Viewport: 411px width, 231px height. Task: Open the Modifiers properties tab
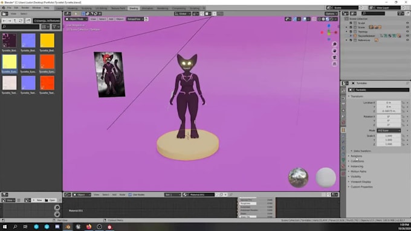343,136
